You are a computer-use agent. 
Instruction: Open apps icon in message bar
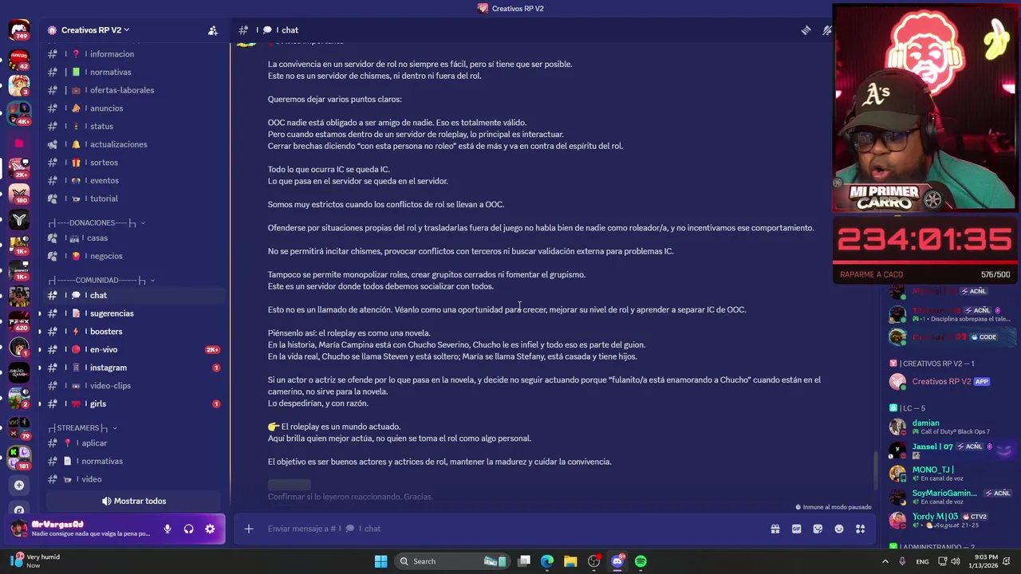point(861,529)
